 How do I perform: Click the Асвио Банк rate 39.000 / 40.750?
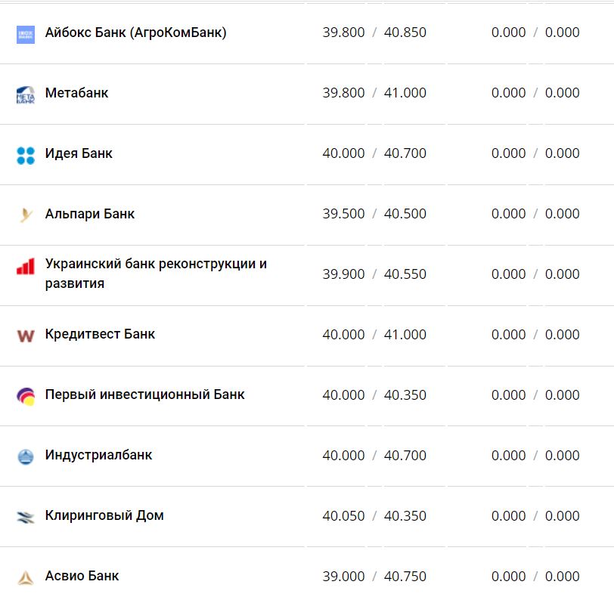[374, 577]
